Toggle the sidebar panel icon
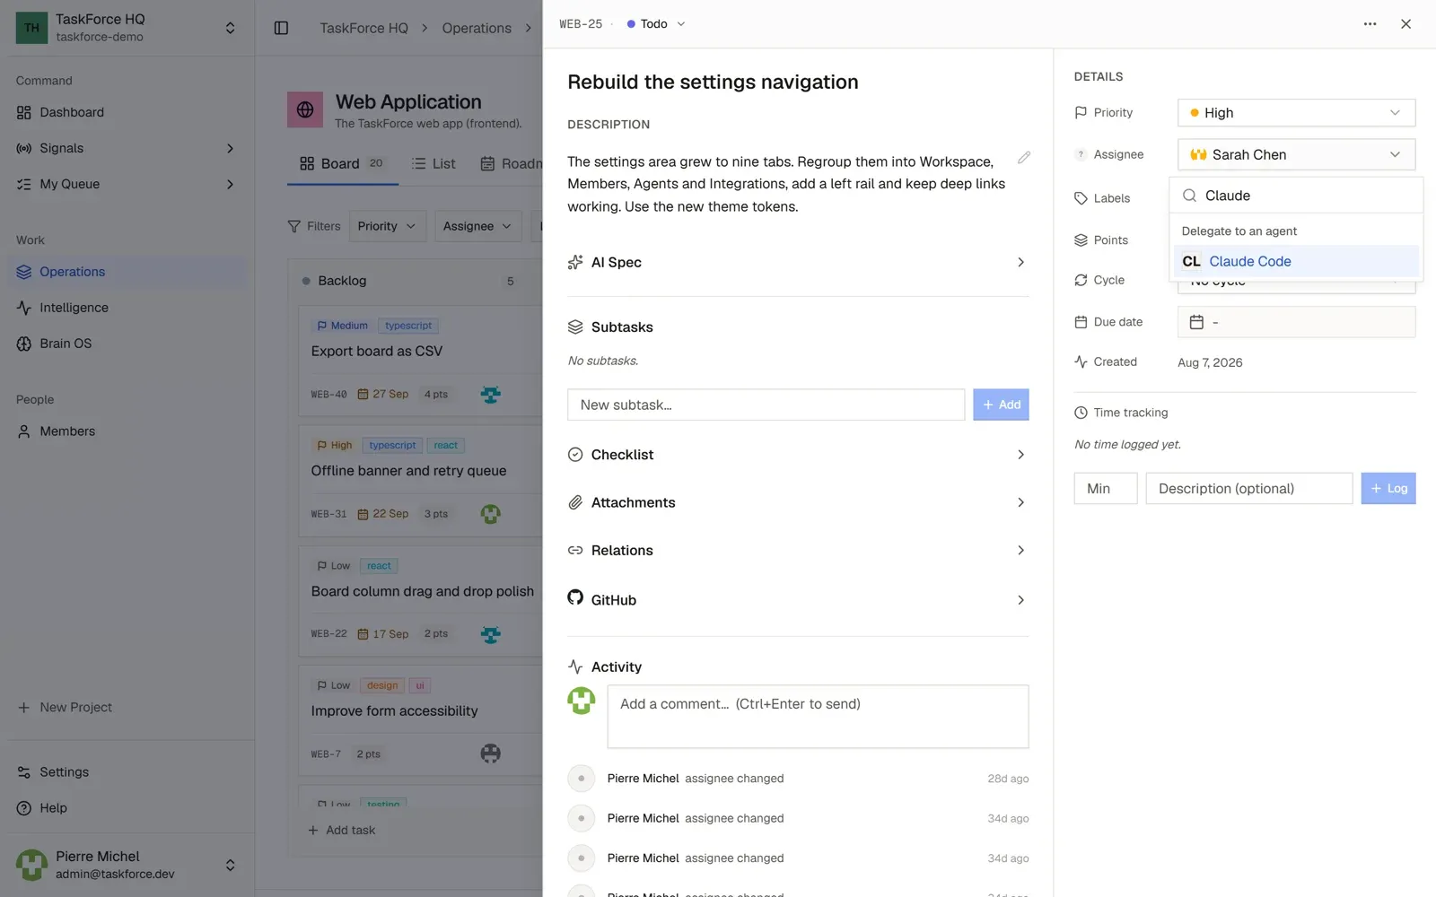The image size is (1436, 897). (x=281, y=28)
